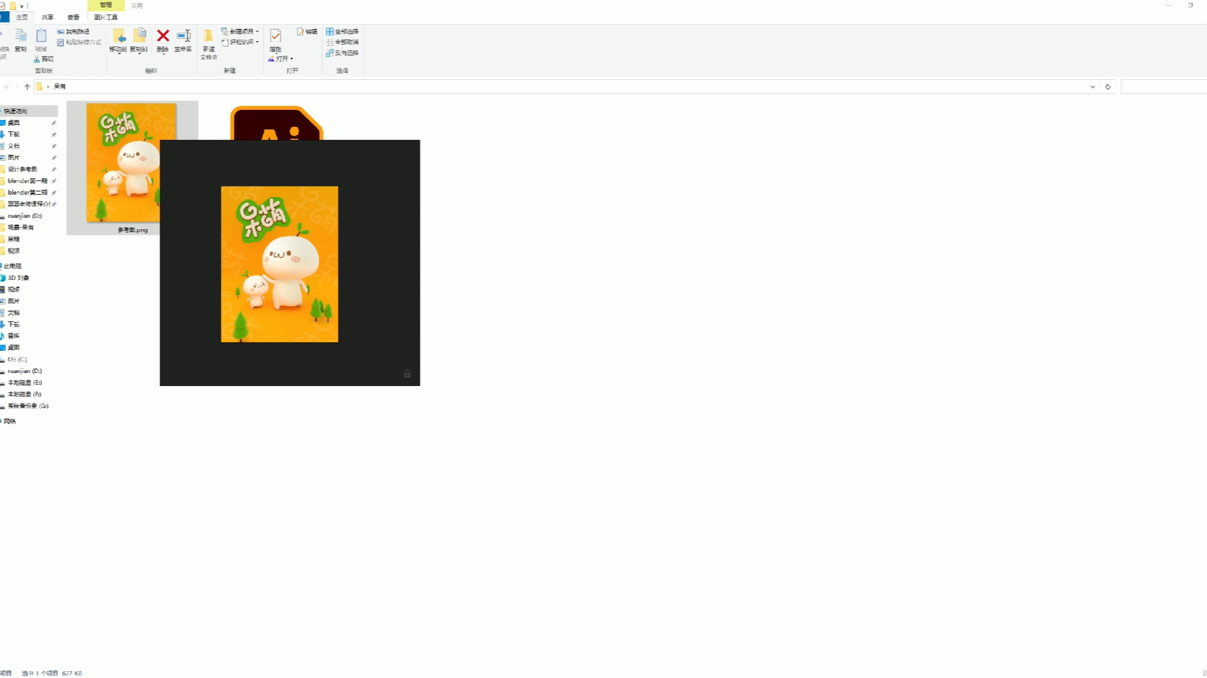The width and height of the screenshot is (1207, 678).
Task: Click the large preview image popup
Action: coord(279,264)
